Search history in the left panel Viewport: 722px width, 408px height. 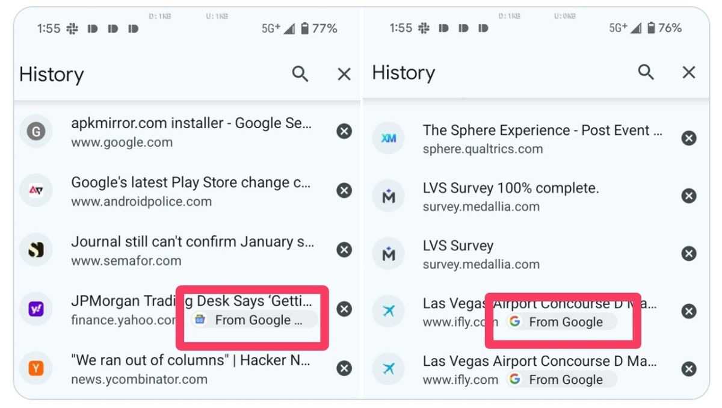(x=300, y=74)
